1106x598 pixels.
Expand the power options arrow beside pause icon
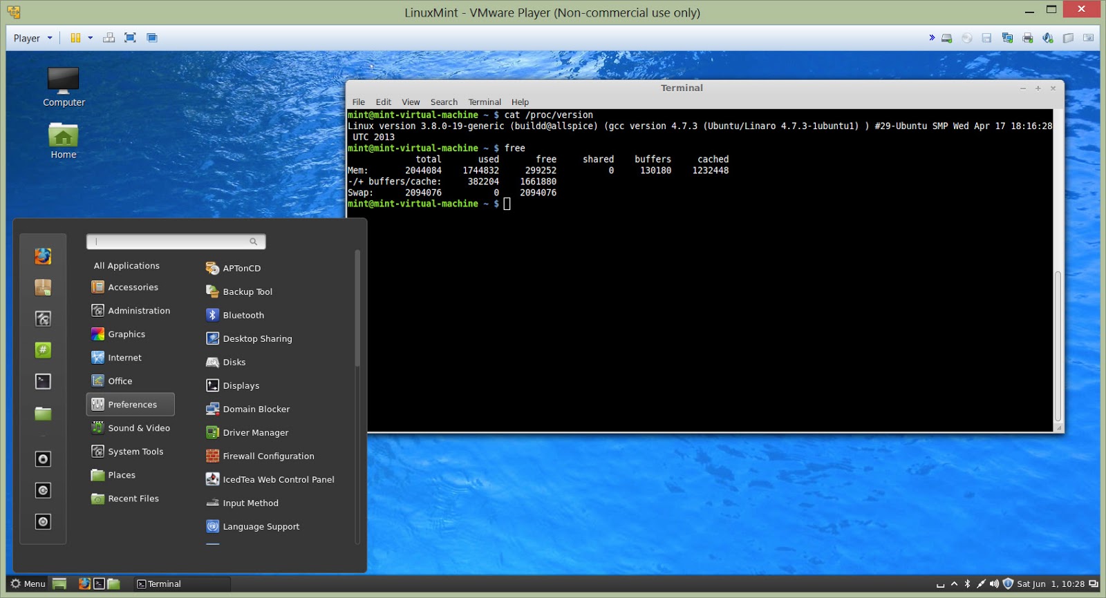(91, 38)
